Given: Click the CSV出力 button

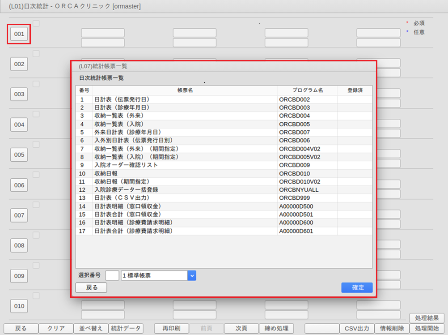Looking at the screenshot, I should click(x=357, y=328).
